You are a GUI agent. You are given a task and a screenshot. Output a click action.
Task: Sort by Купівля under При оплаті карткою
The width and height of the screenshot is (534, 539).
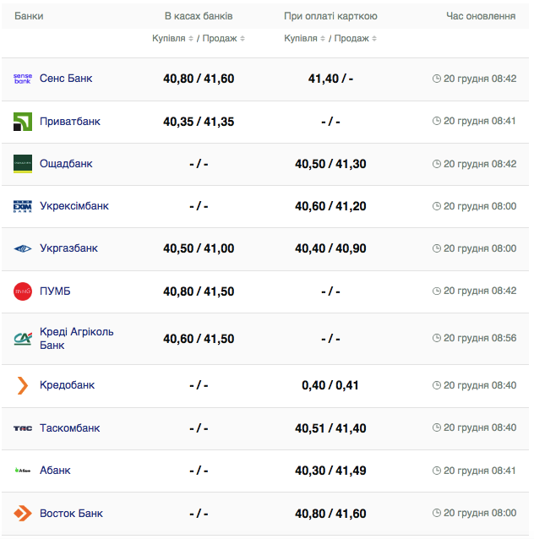(x=305, y=39)
